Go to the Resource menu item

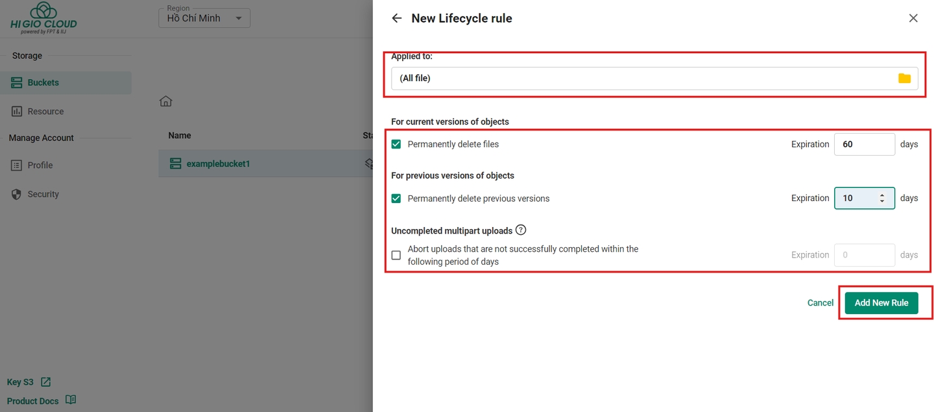coord(45,112)
